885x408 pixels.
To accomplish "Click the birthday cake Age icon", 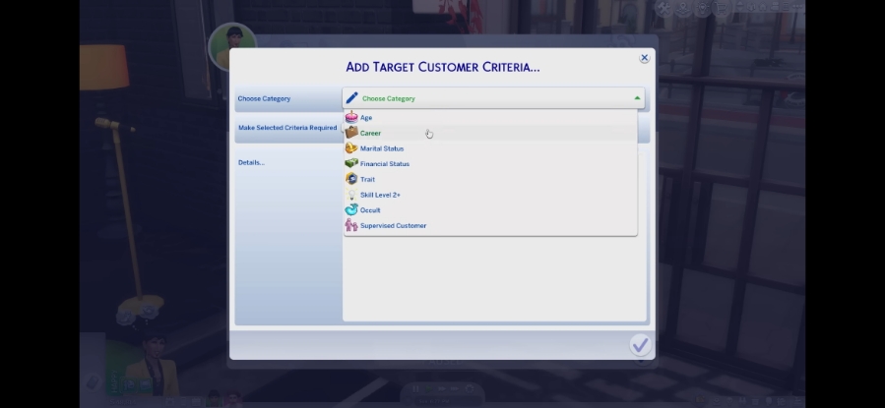I will pyautogui.click(x=351, y=117).
